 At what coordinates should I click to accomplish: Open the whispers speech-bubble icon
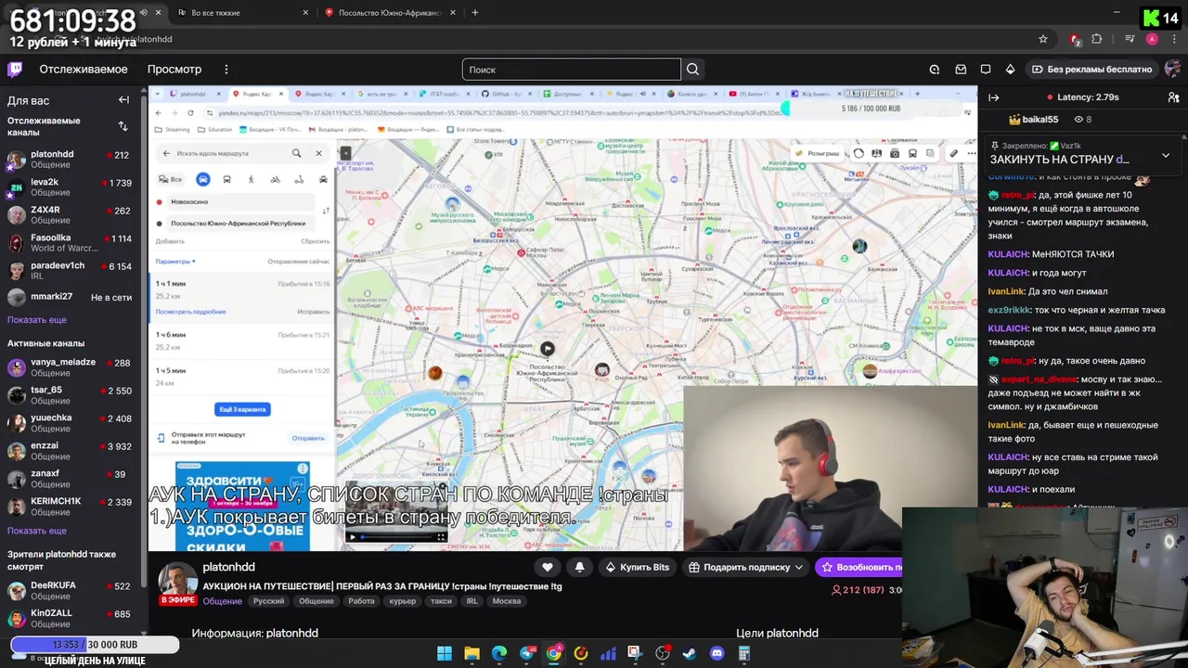coord(986,70)
